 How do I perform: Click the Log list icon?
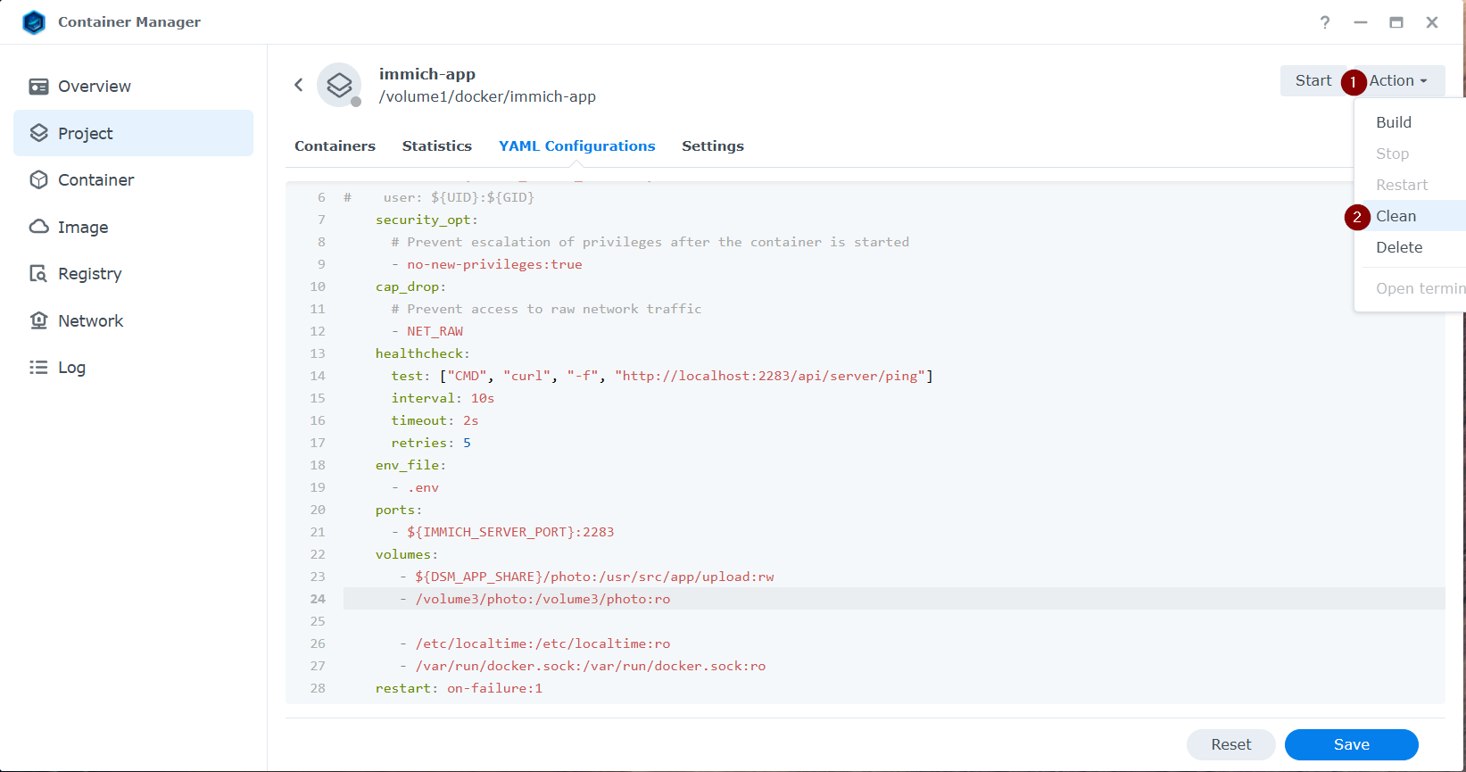pos(38,367)
